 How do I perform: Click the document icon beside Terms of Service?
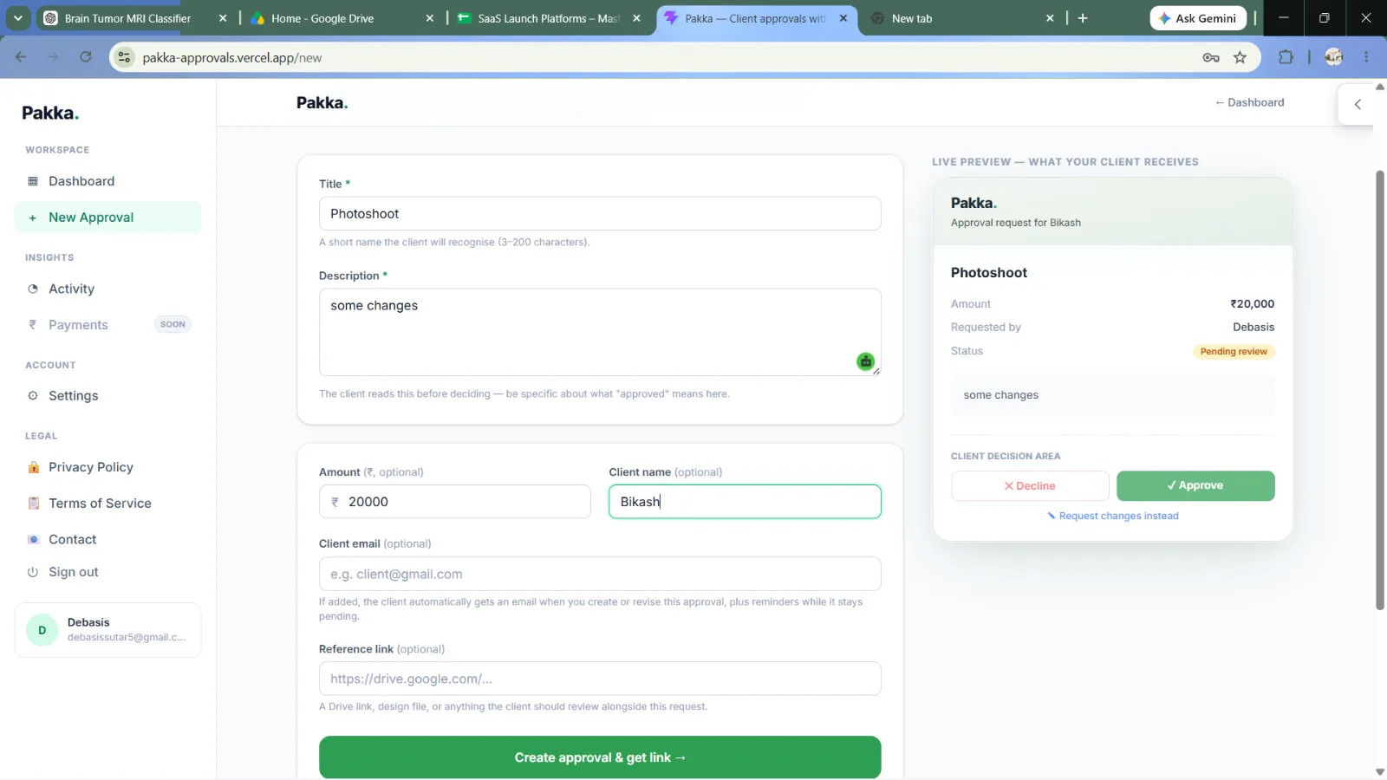click(33, 504)
